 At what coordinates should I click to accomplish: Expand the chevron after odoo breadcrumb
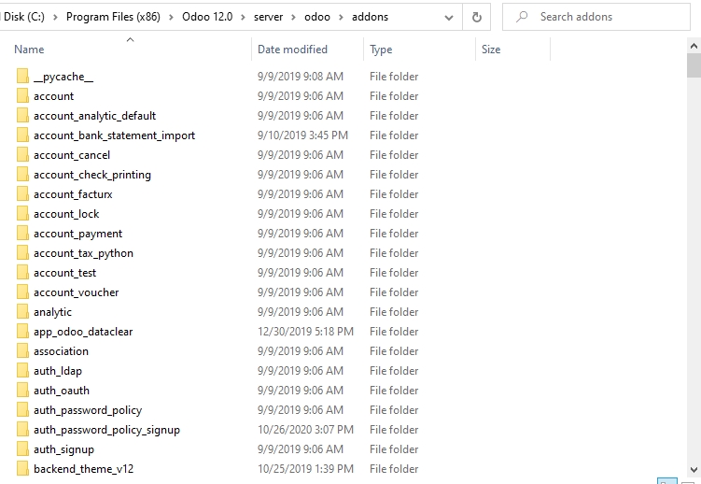click(x=341, y=17)
